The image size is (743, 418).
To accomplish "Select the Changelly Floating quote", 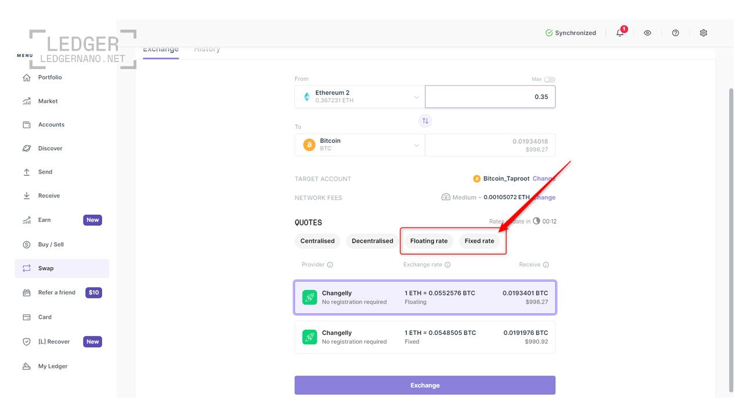I will [425, 297].
